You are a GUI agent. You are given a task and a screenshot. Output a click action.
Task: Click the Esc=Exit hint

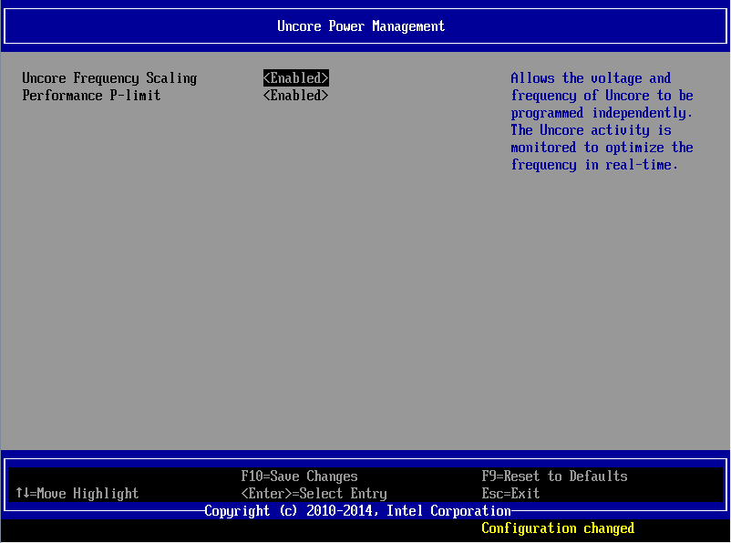tap(509, 493)
